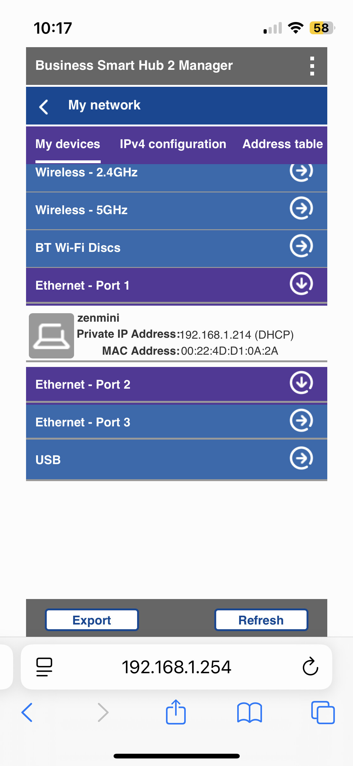
Task: Open the Safari bookmarks icon
Action: point(250,713)
